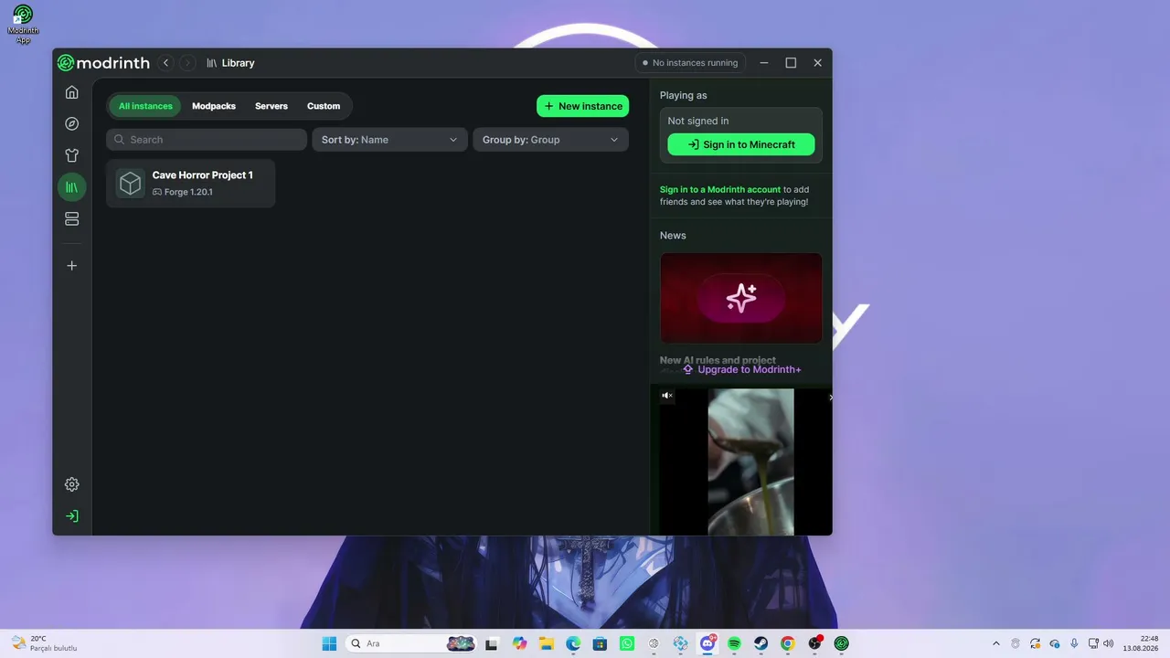This screenshot has height=658, width=1170.
Task: Open the clock and date panel
Action: (x=1142, y=643)
